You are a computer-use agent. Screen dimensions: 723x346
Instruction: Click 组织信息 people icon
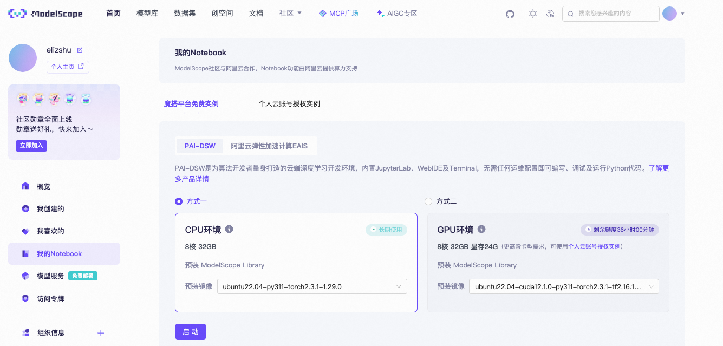point(25,332)
